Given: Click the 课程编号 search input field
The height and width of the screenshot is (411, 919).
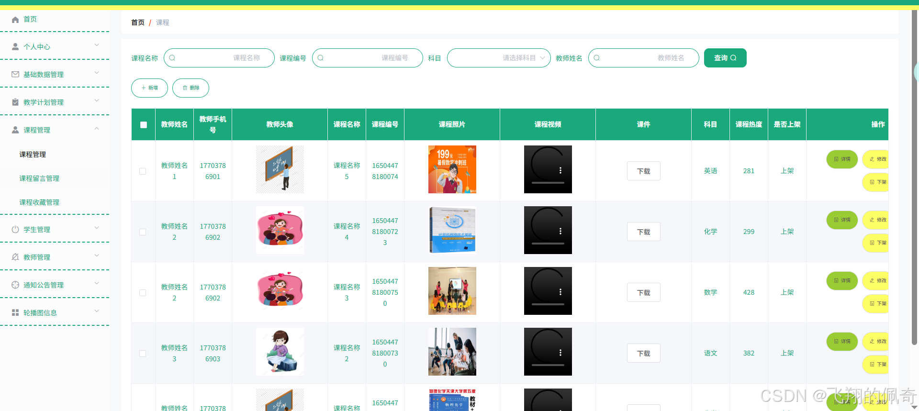Looking at the screenshot, I should [368, 58].
